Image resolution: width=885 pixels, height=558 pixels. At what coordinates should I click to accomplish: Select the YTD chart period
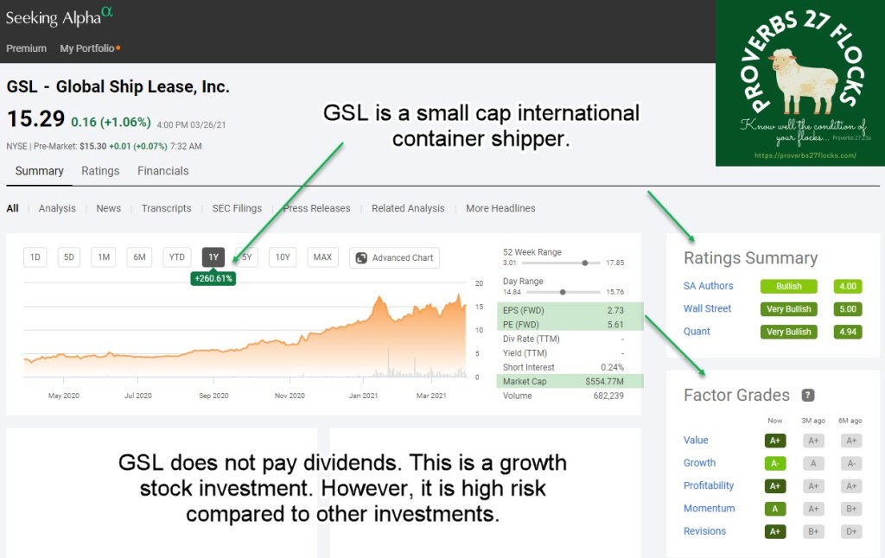pos(177,257)
